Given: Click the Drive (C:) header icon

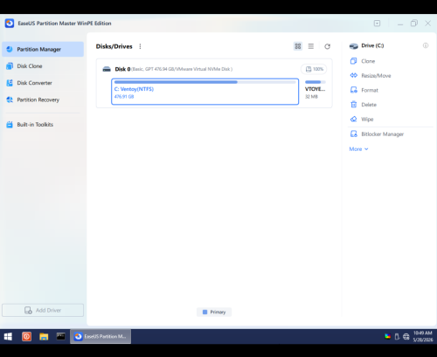Looking at the screenshot, I should (x=354, y=46).
